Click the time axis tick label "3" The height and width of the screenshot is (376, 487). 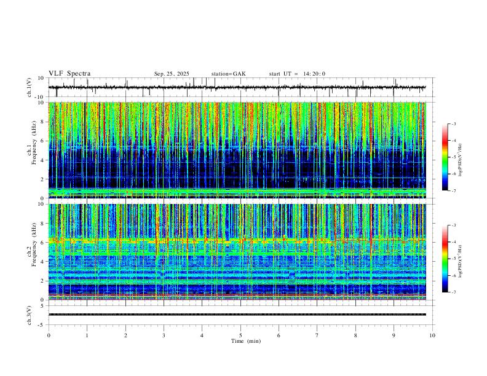(164, 335)
